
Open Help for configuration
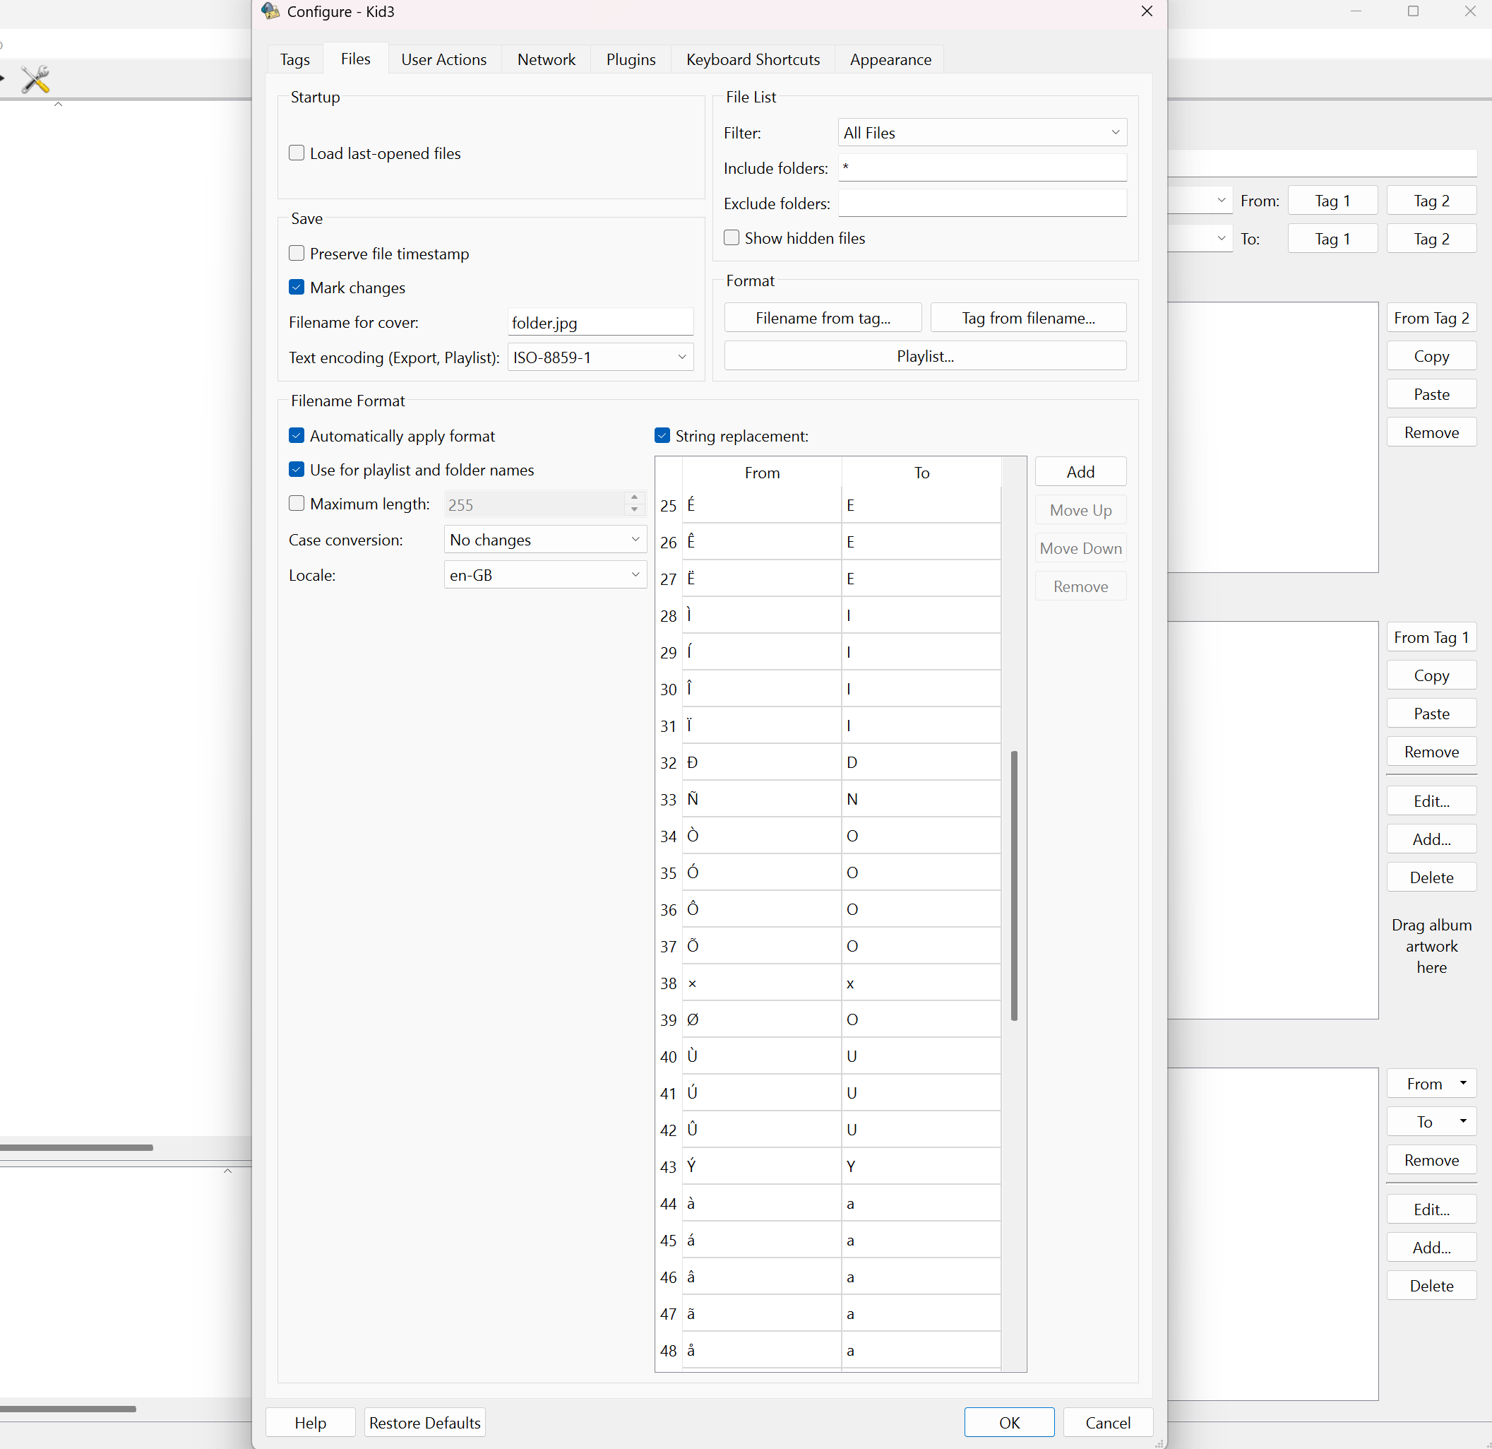tap(311, 1422)
